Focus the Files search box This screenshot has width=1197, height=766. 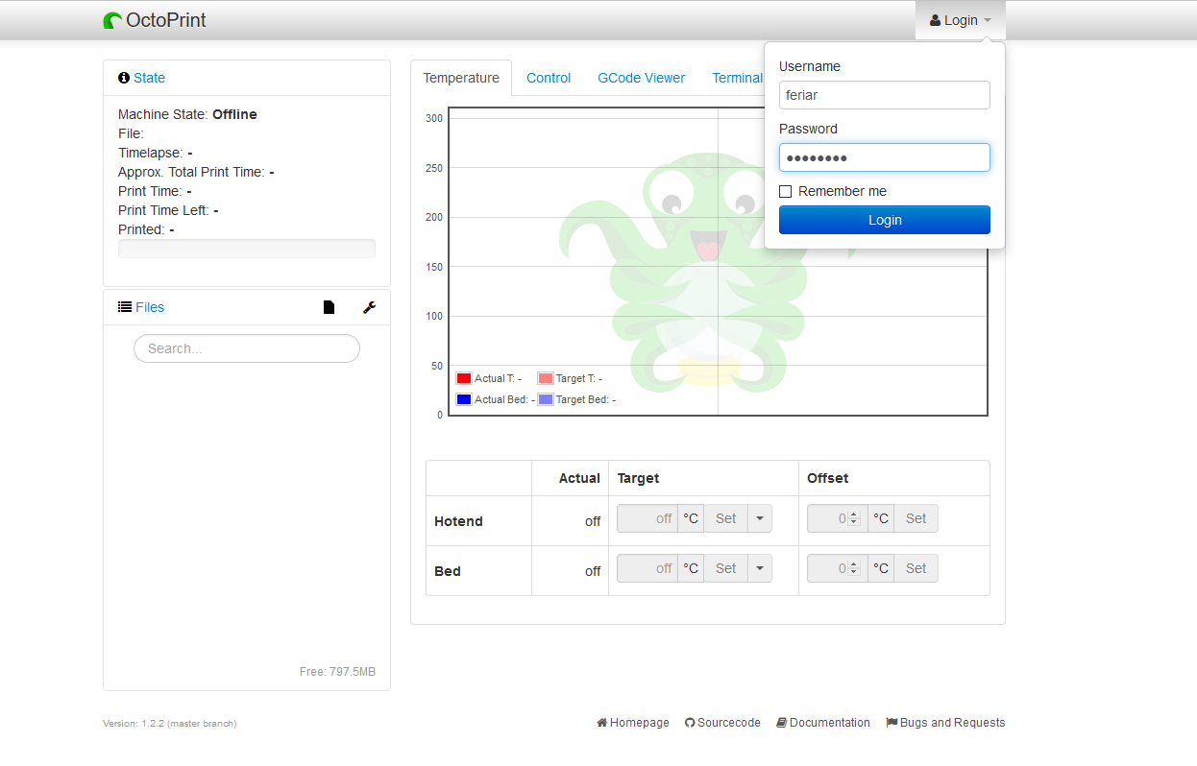tap(247, 348)
